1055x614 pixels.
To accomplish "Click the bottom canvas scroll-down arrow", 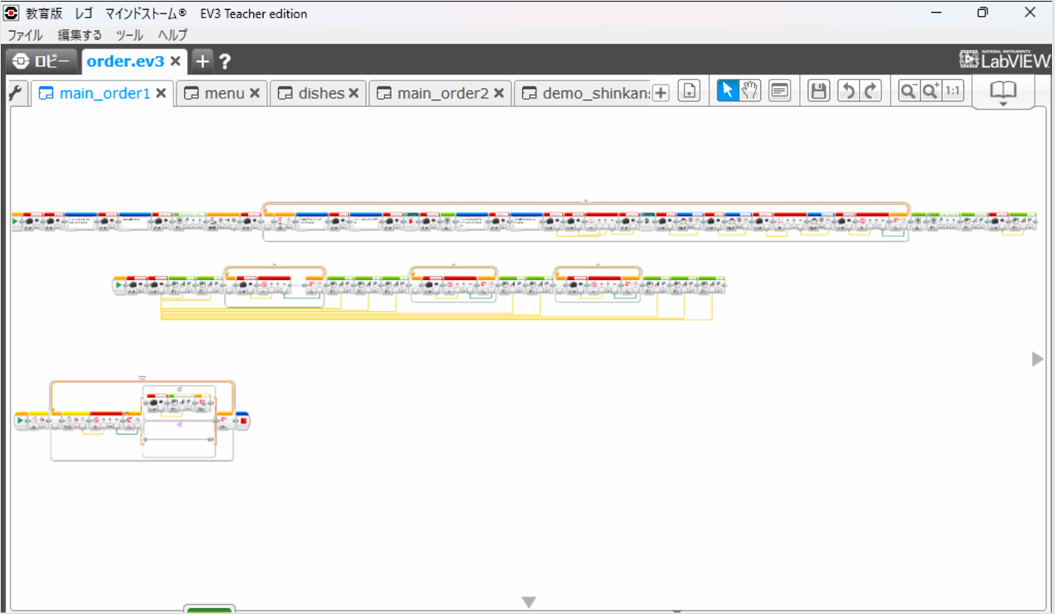I will (x=529, y=602).
